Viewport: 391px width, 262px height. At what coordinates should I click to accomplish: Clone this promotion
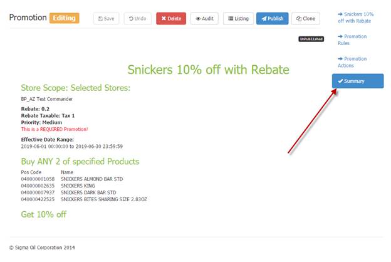point(306,18)
